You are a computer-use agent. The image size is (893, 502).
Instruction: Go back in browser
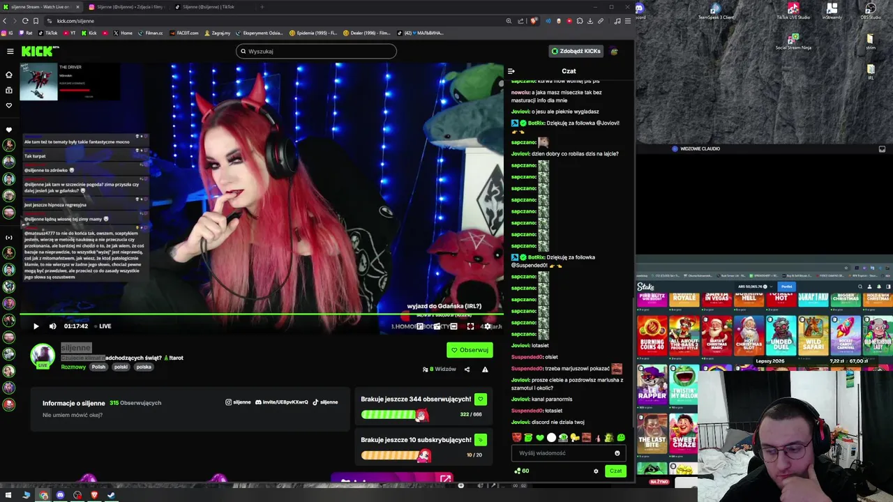tap(5, 21)
